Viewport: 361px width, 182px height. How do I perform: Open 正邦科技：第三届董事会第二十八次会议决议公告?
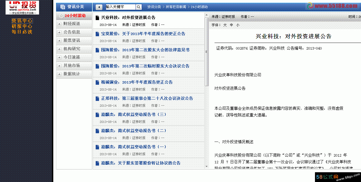pos(147,98)
